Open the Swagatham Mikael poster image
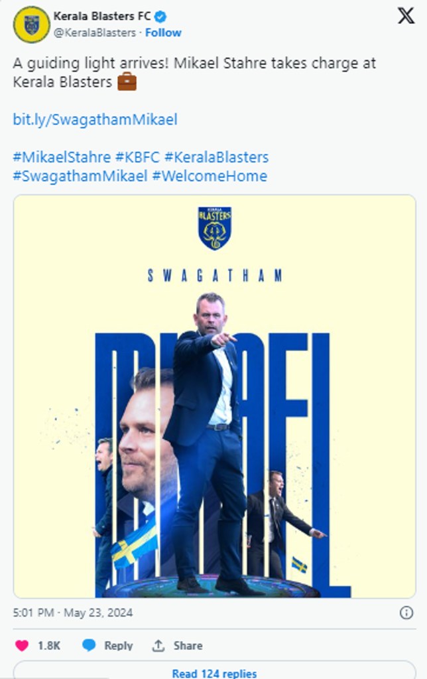Image resolution: width=427 pixels, height=679 pixels. tap(215, 396)
